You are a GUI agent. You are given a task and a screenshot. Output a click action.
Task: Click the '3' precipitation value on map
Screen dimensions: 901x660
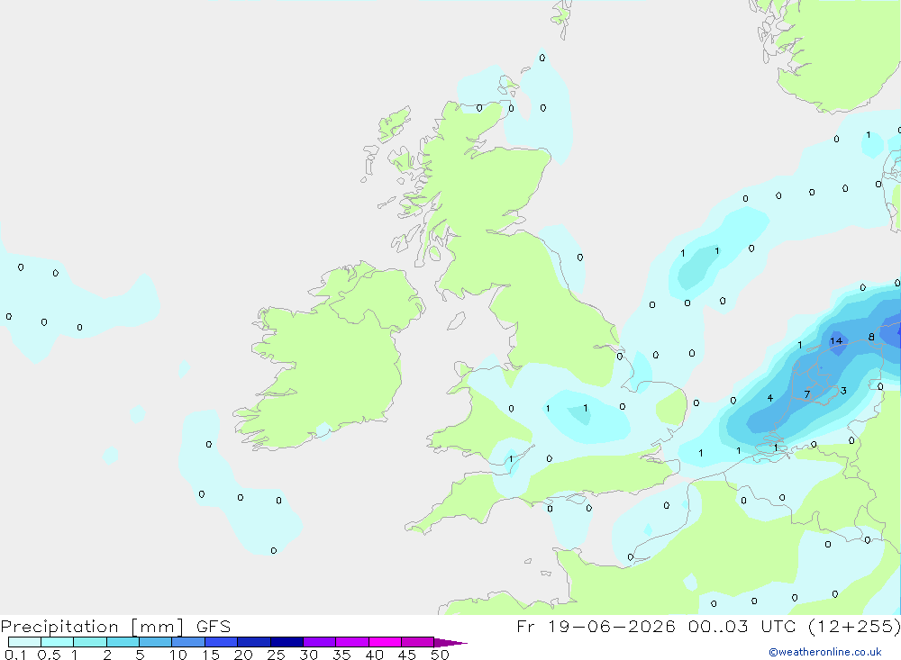(843, 391)
